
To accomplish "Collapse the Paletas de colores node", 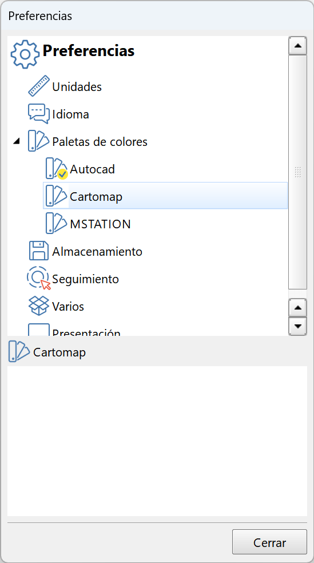I will [x=17, y=141].
